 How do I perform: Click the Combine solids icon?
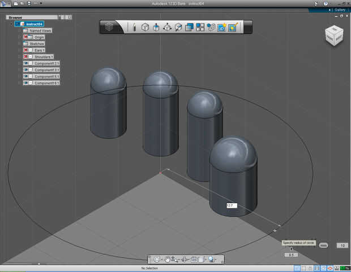click(x=190, y=27)
